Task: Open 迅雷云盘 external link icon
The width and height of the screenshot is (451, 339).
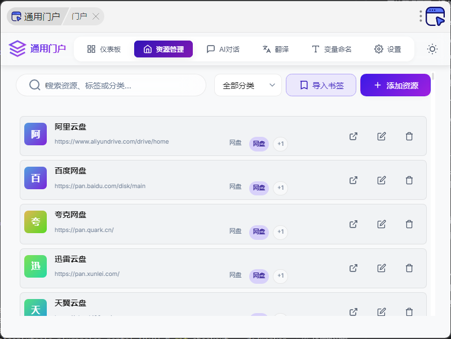Action: pos(353,268)
